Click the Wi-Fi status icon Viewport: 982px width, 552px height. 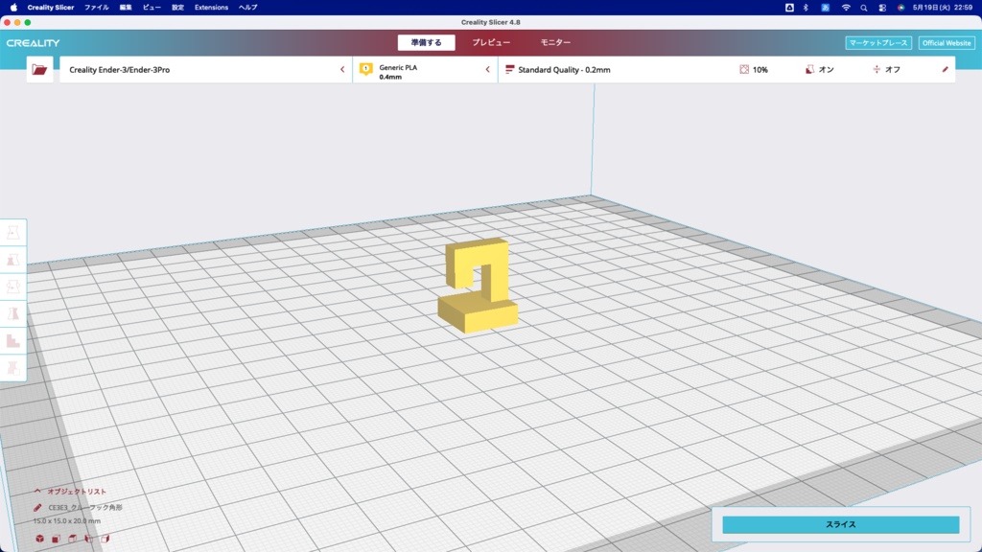(x=846, y=8)
